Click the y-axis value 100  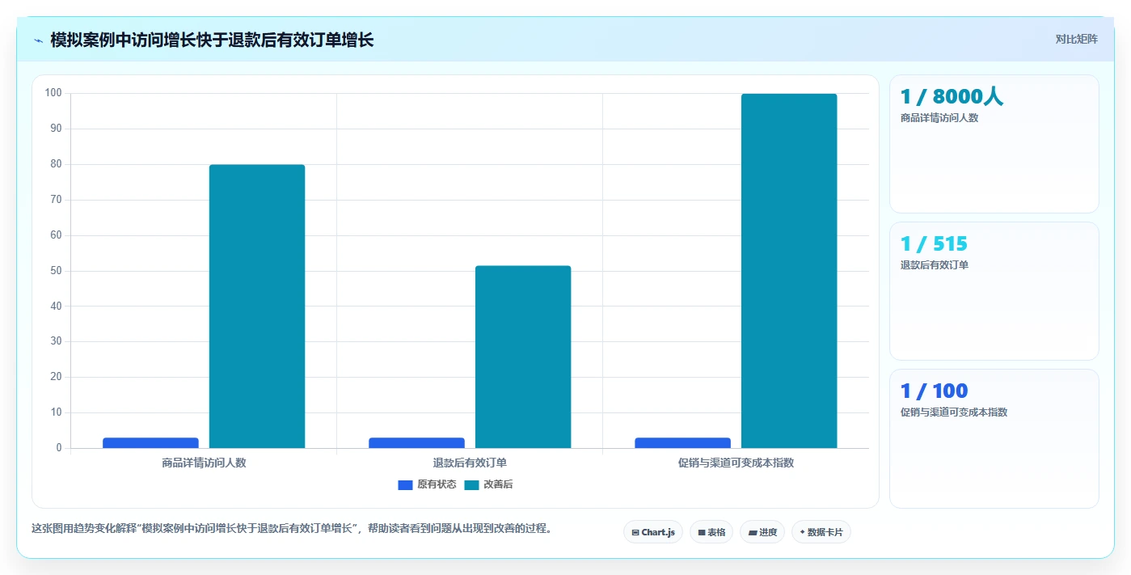click(53, 93)
